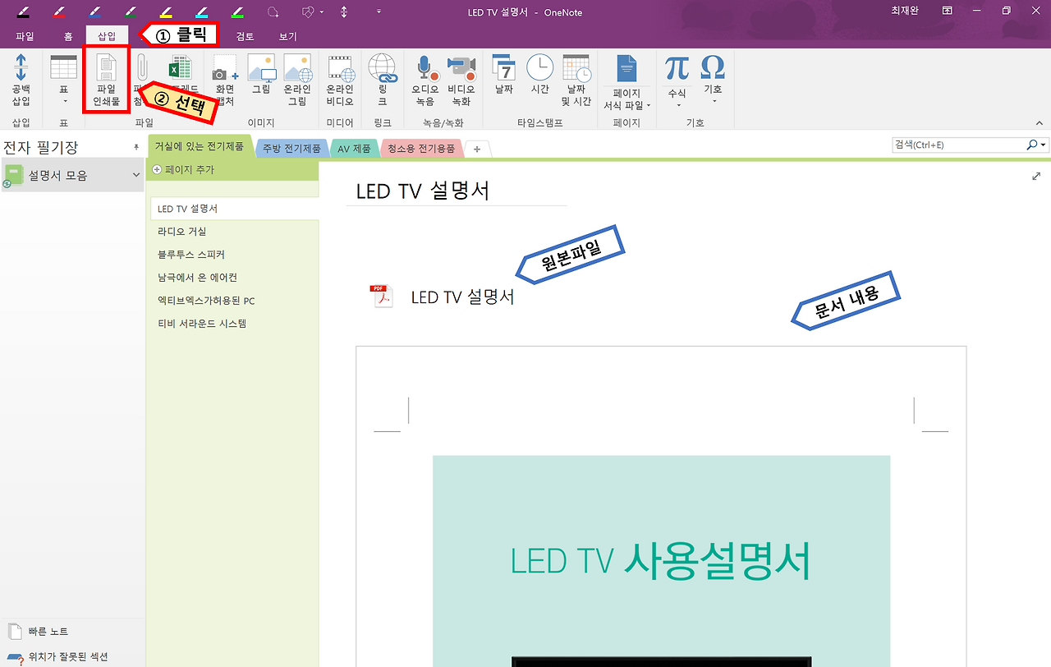Open 위치가 잘못된 섹션 misplaced sections
This screenshot has width=1051, height=667.
click(57, 657)
